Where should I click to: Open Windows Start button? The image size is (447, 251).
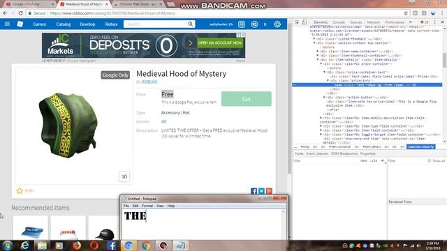click(x=8, y=245)
